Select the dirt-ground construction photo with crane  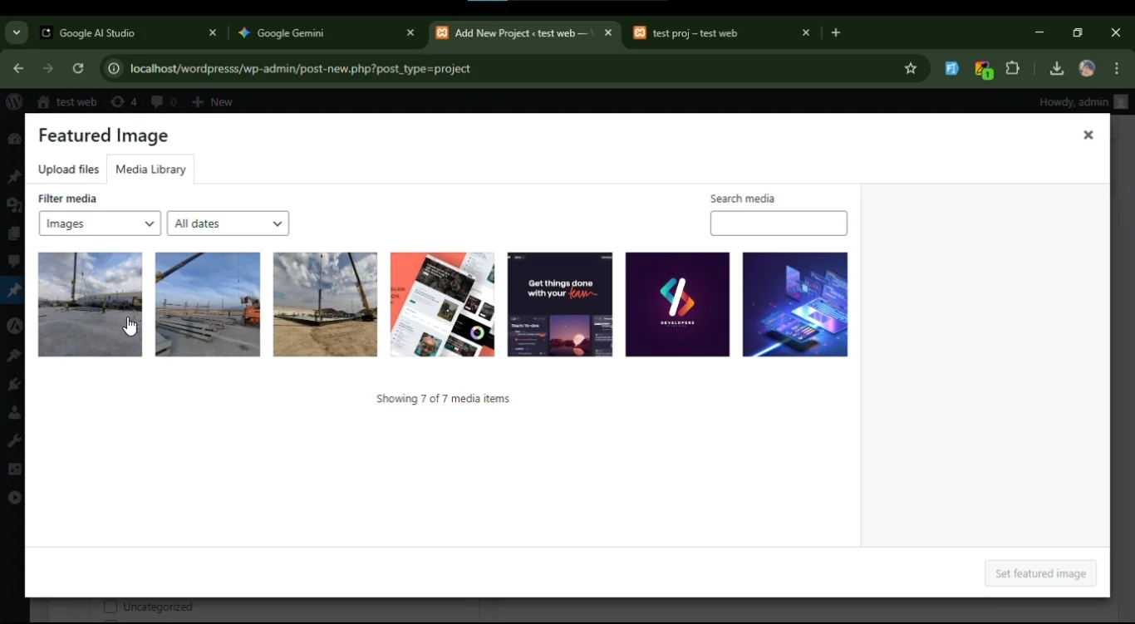coord(325,305)
